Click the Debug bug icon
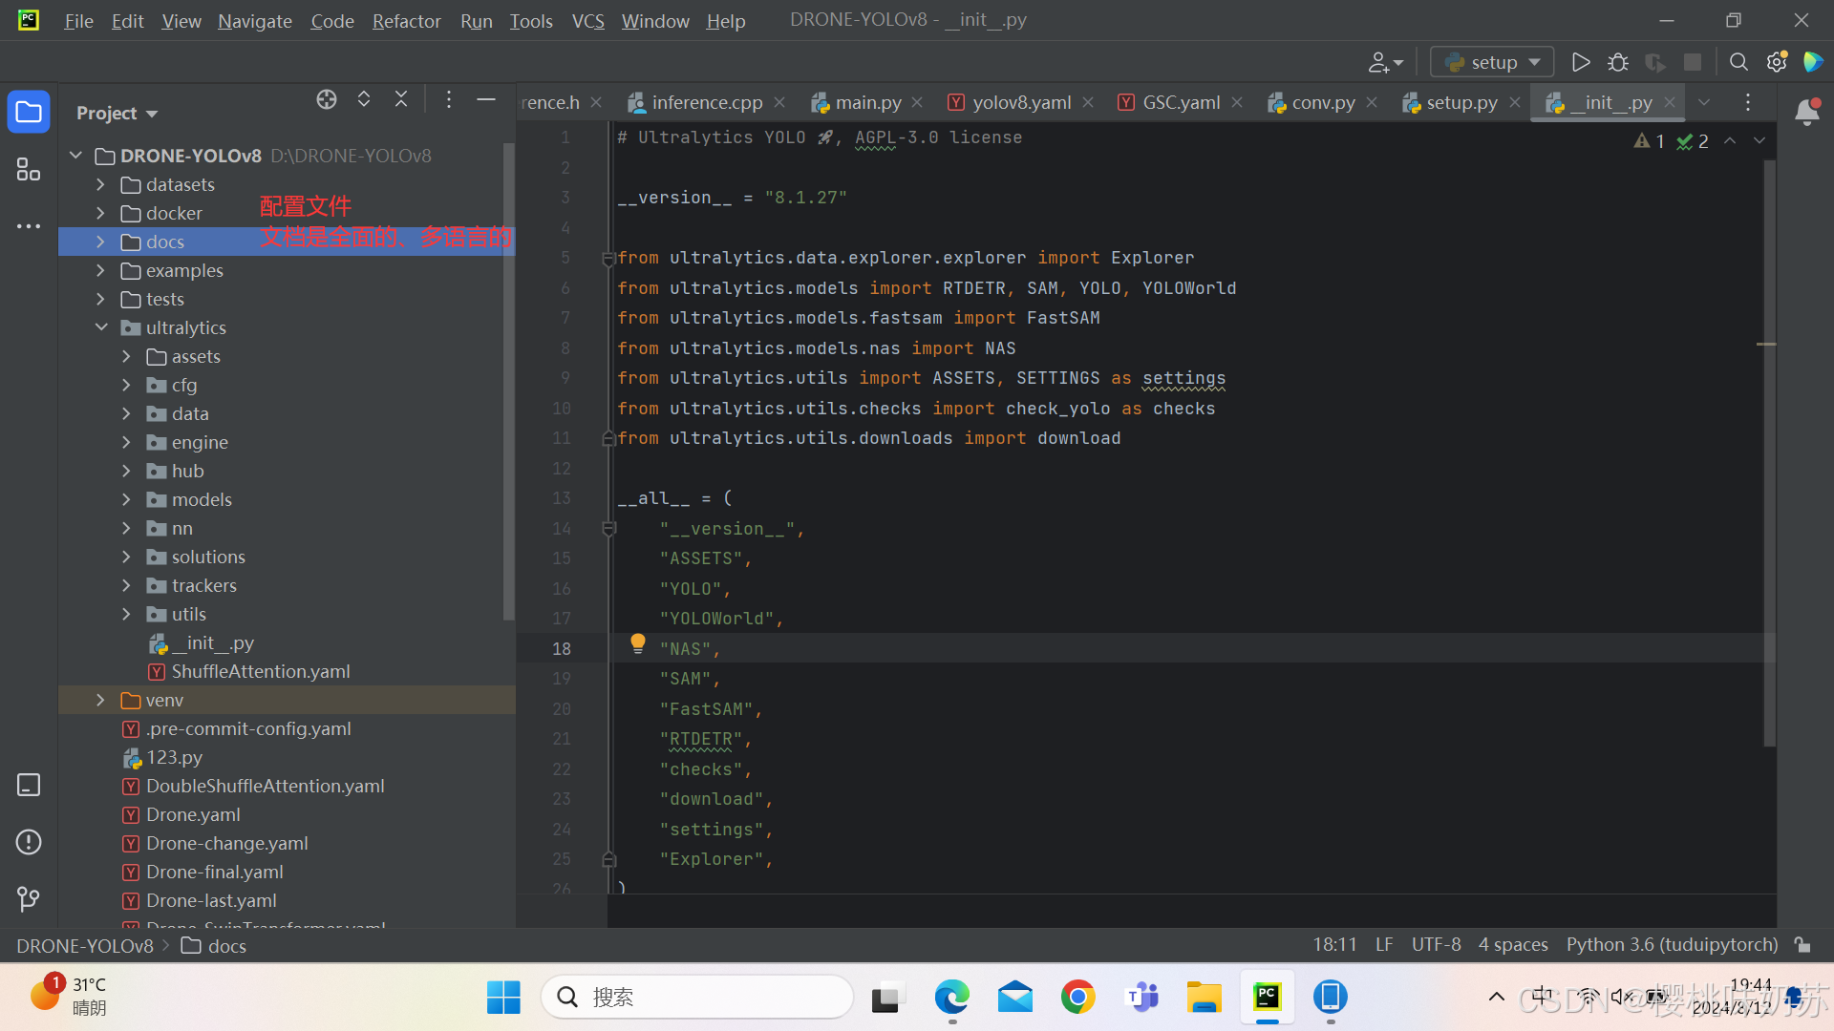Viewport: 1834px width, 1031px height. click(x=1617, y=62)
